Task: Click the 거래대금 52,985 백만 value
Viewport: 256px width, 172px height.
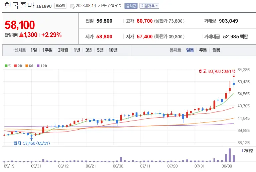Action: pyautogui.click(x=235, y=37)
